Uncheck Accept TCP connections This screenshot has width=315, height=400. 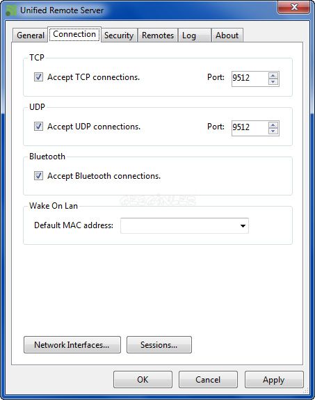[x=38, y=77]
